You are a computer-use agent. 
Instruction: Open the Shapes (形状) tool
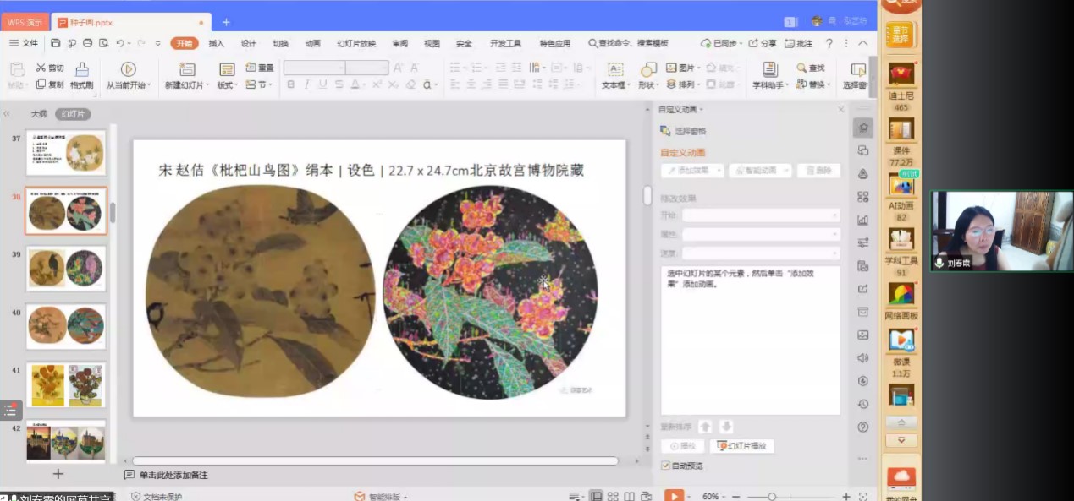click(648, 70)
